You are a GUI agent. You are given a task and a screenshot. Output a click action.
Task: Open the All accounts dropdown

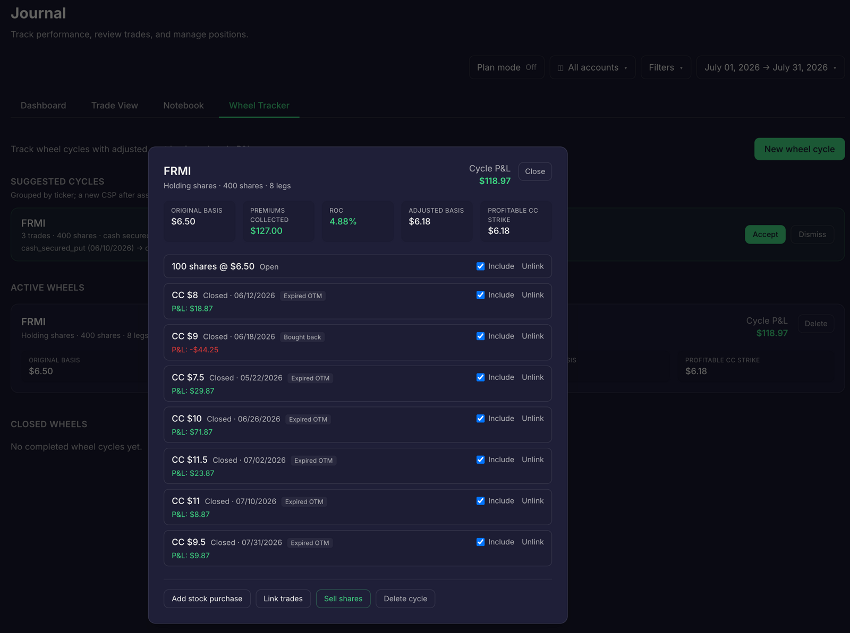point(592,67)
